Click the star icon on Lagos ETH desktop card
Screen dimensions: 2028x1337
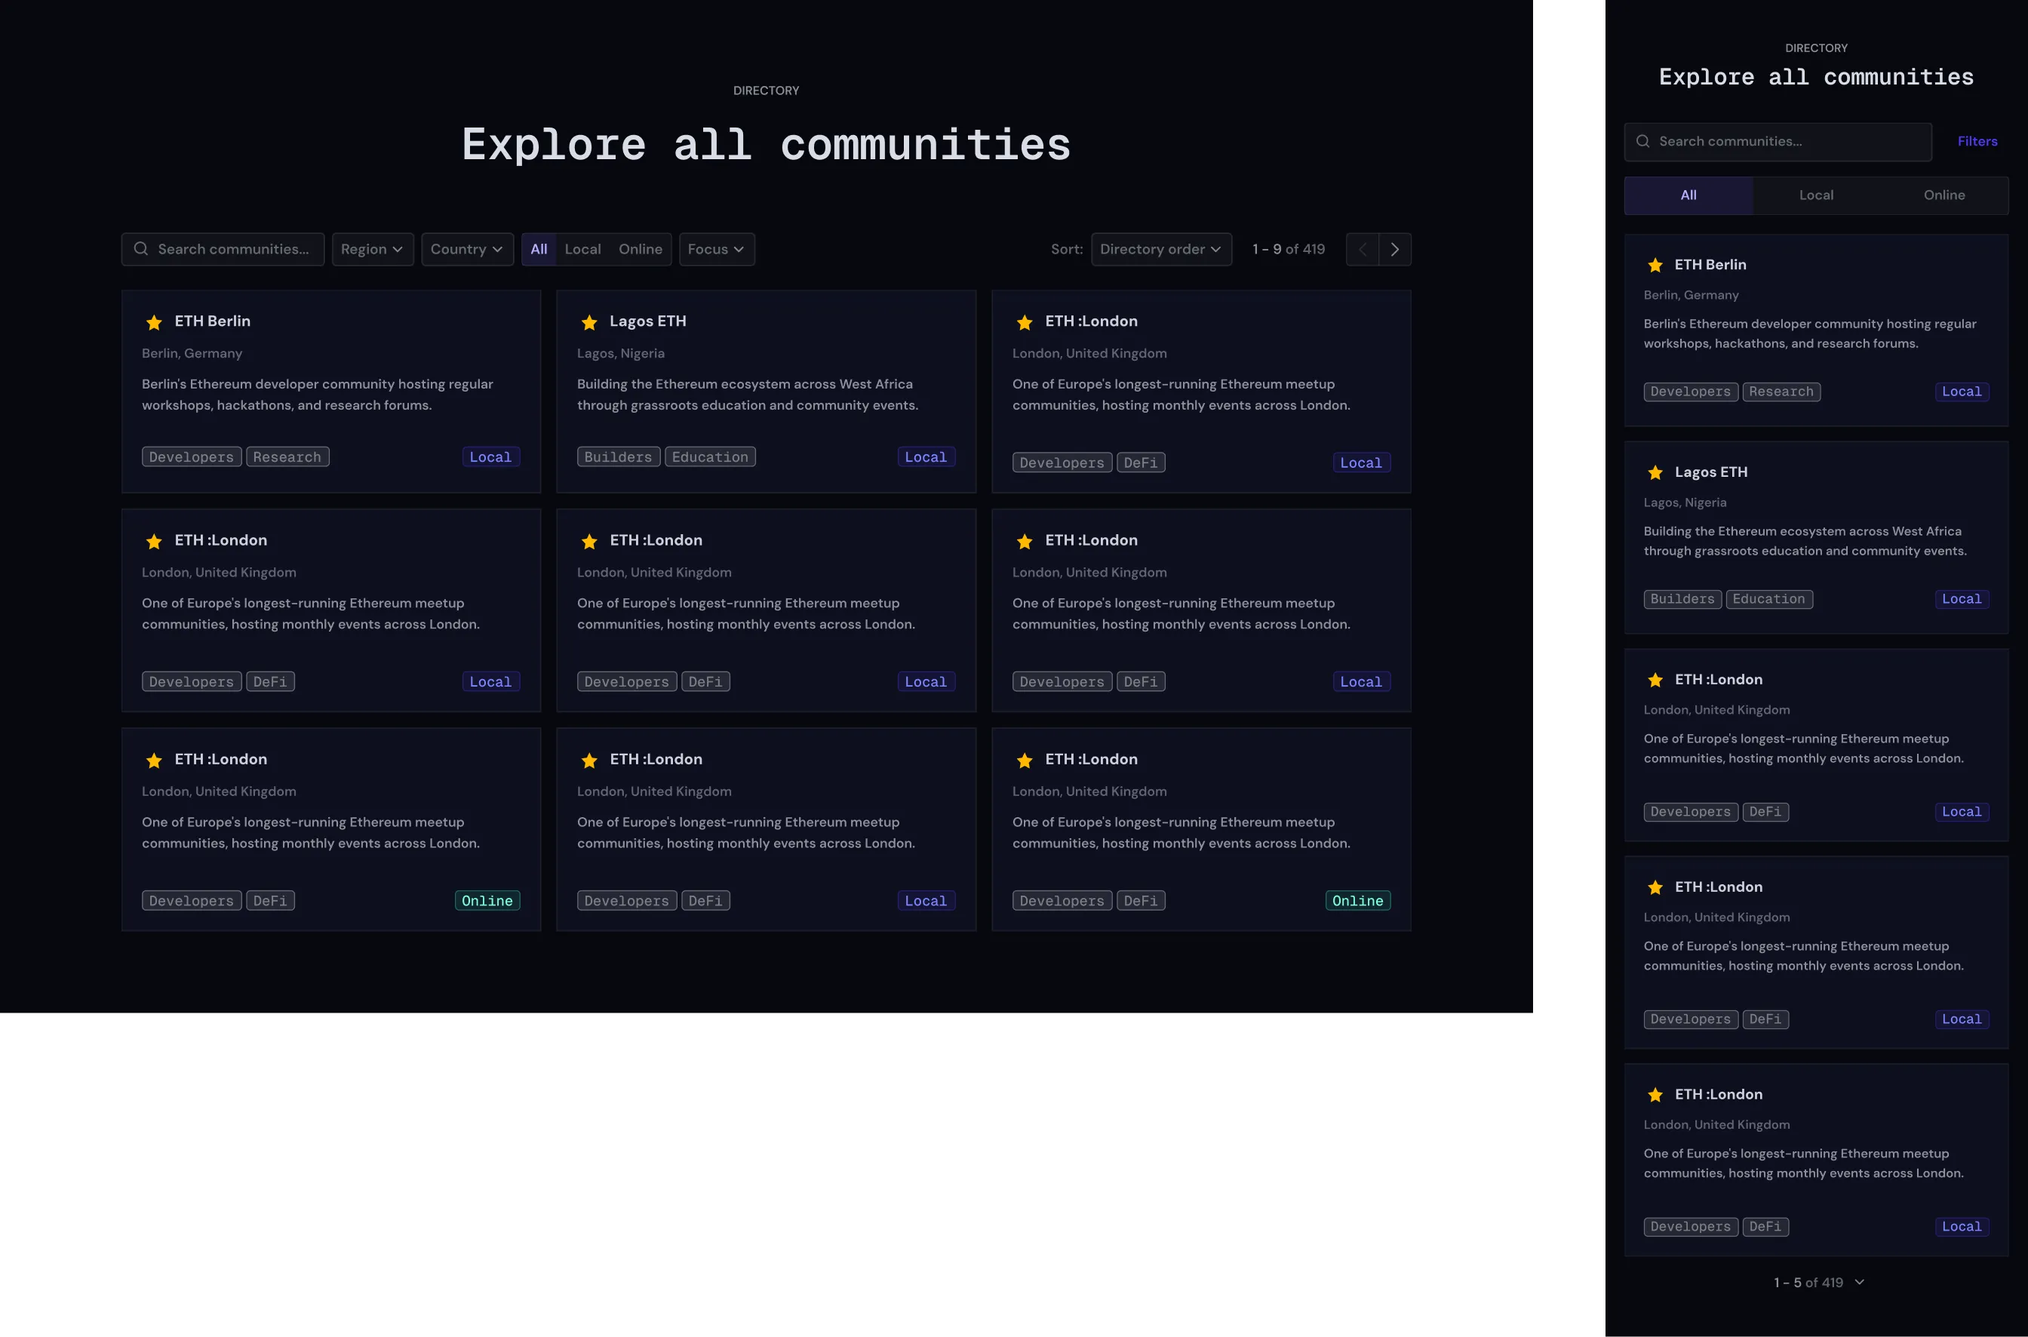(x=589, y=322)
